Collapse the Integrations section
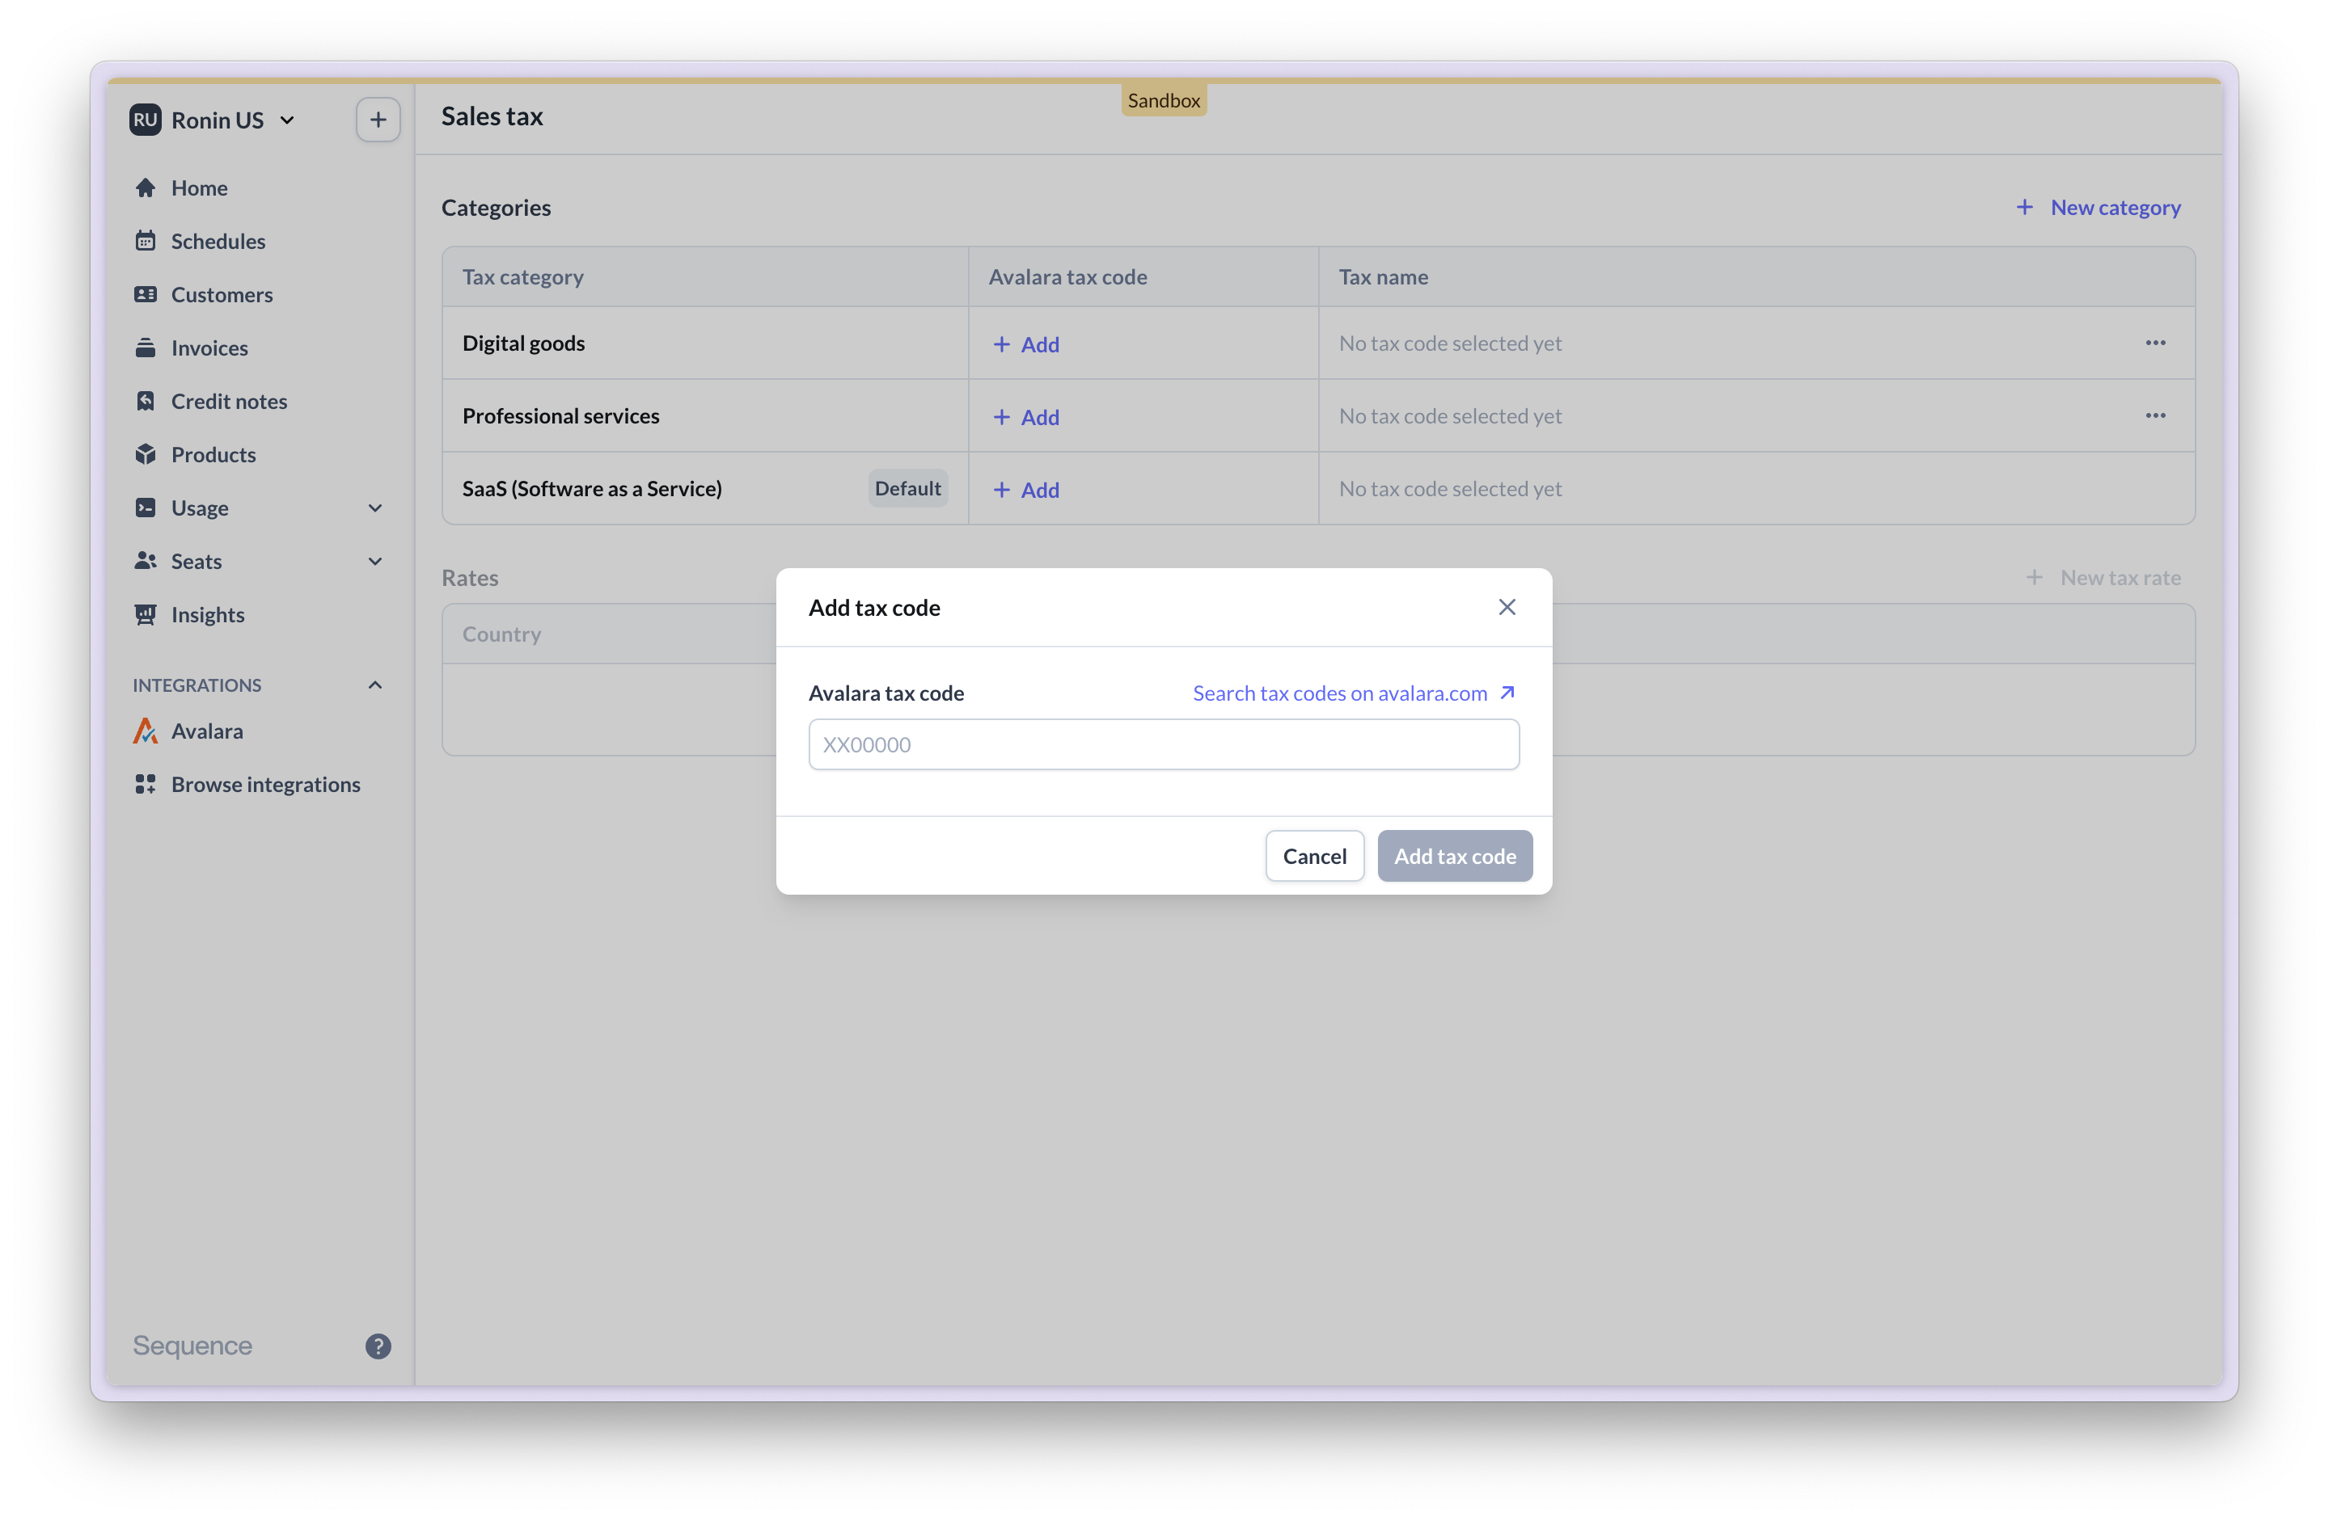The width and height of the screenshot is (2329, 1521). [374, 685]
